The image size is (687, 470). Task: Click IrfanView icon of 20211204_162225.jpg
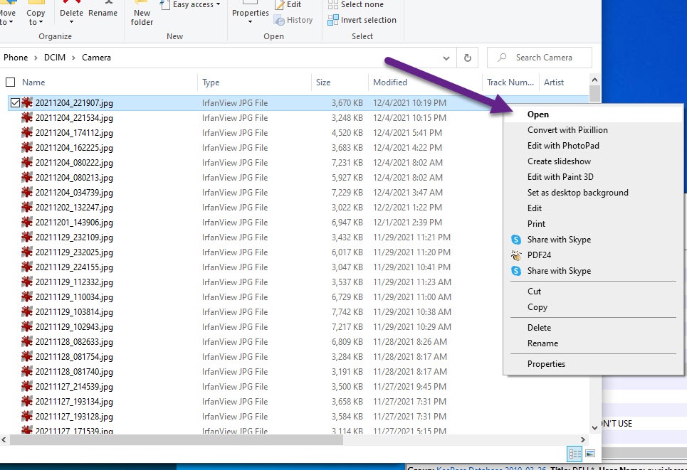point(27,147)
